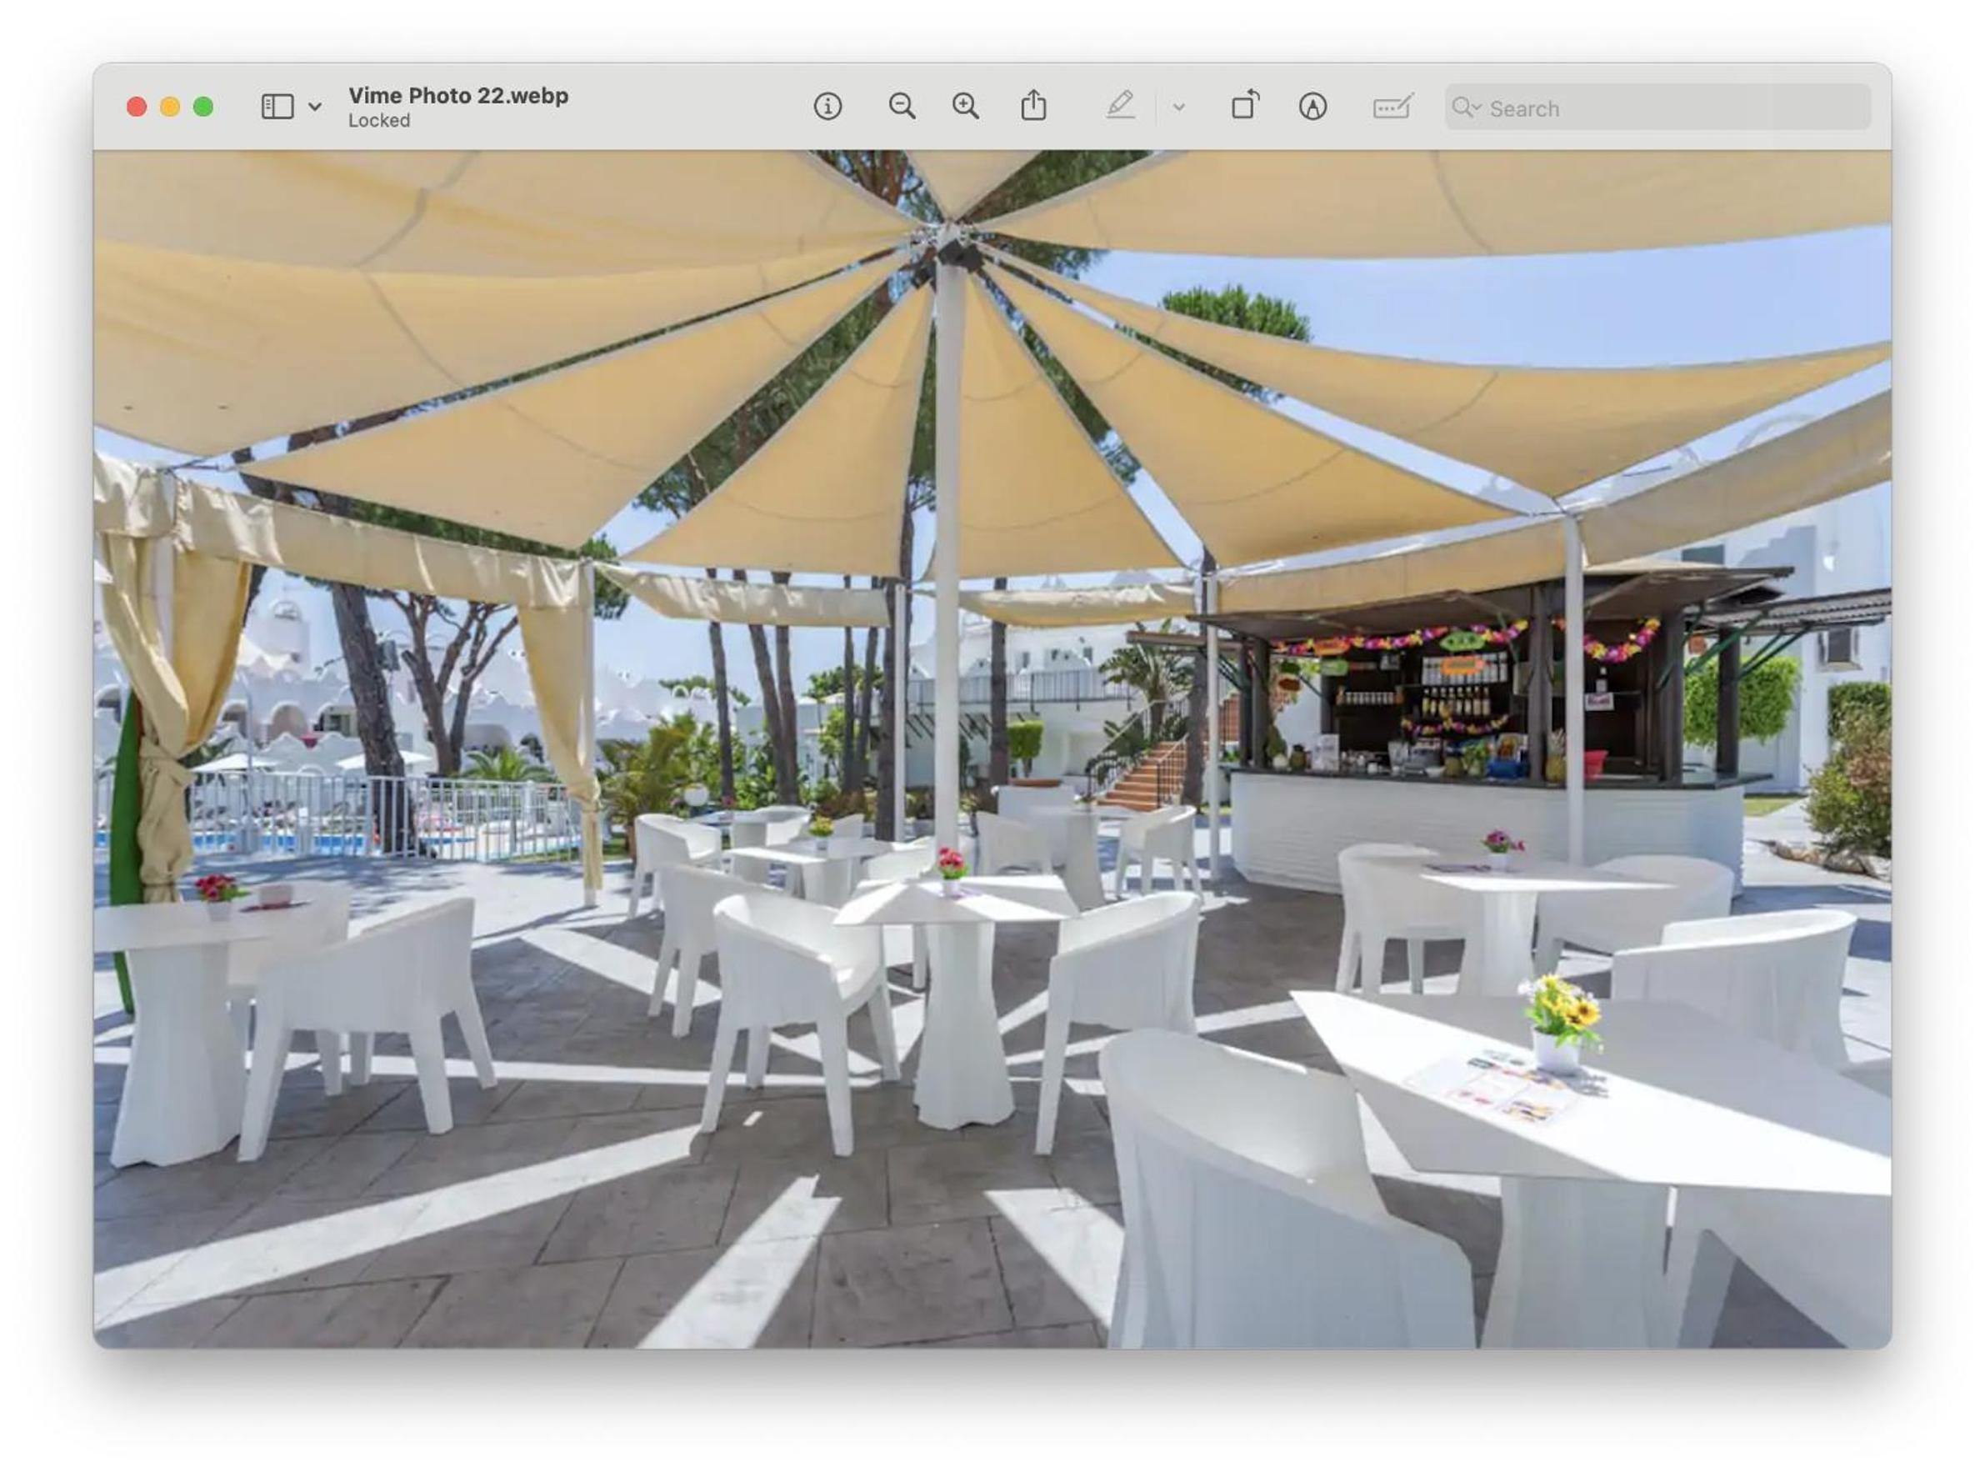The height and width of the screenshot is (1472, 1985).
Task: Show the Markup toolbar
Action: 1312,107
